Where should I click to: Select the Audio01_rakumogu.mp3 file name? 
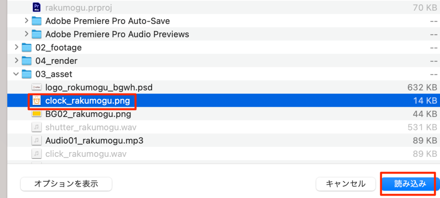94,140
